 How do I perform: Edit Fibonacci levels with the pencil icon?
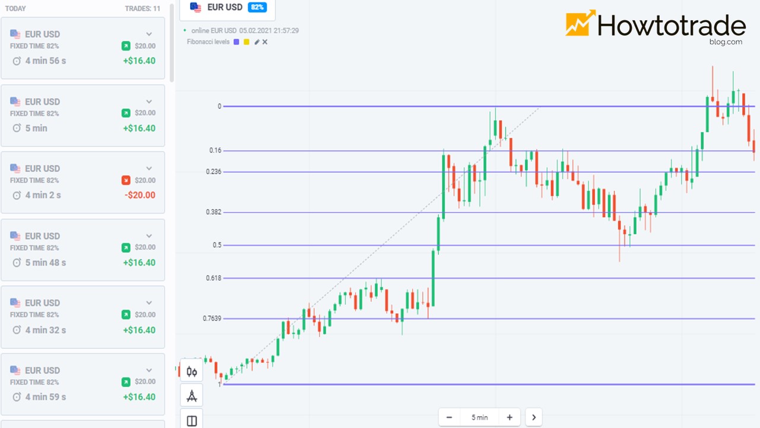pos(257,42)
